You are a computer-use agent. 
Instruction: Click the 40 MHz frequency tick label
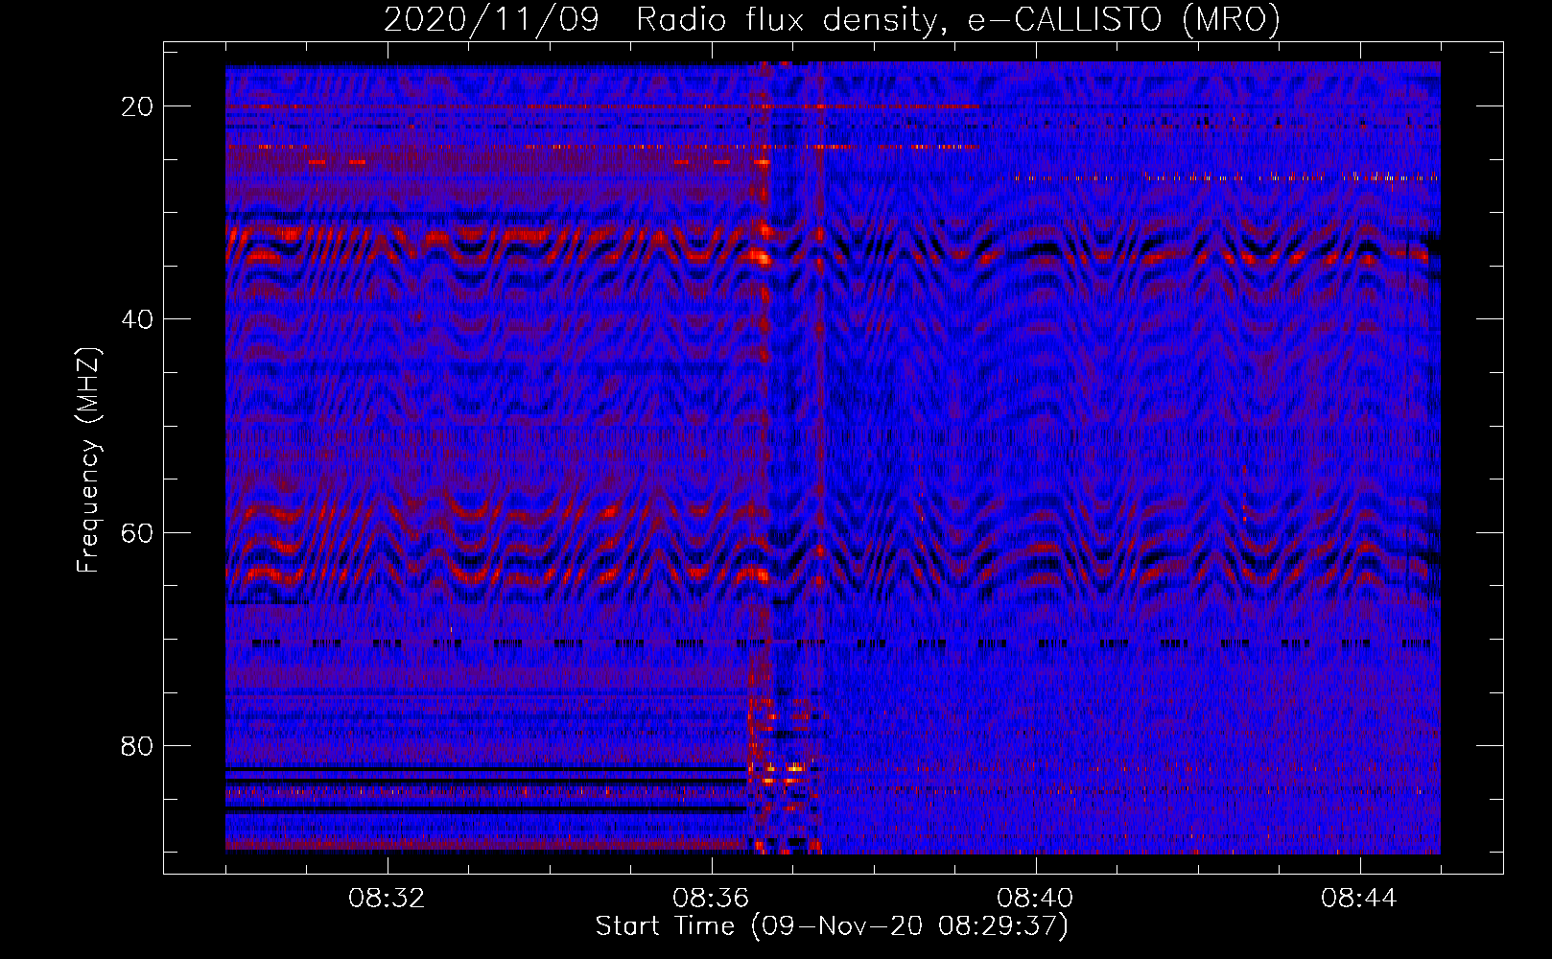pyautogui.click(x=138, y=319)
